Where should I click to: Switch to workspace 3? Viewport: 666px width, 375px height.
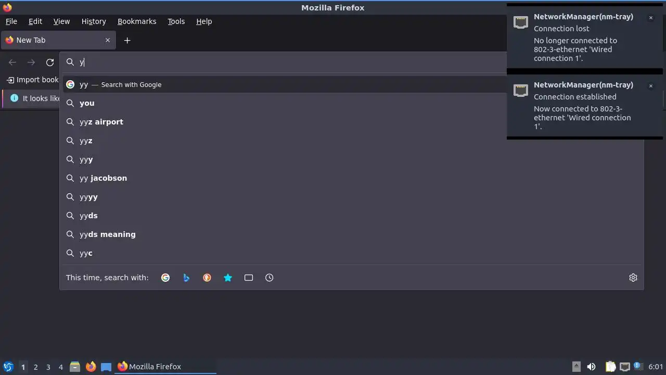48,367
